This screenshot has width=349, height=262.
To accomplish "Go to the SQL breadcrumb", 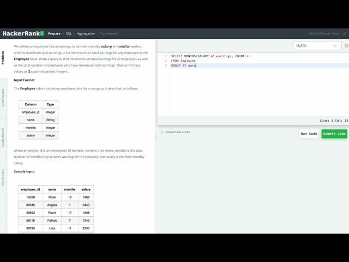I will point(69,34).
